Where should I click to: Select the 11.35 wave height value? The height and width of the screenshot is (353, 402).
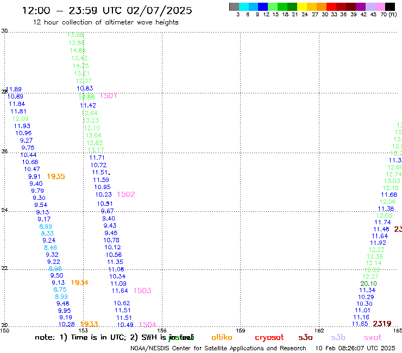115,262
